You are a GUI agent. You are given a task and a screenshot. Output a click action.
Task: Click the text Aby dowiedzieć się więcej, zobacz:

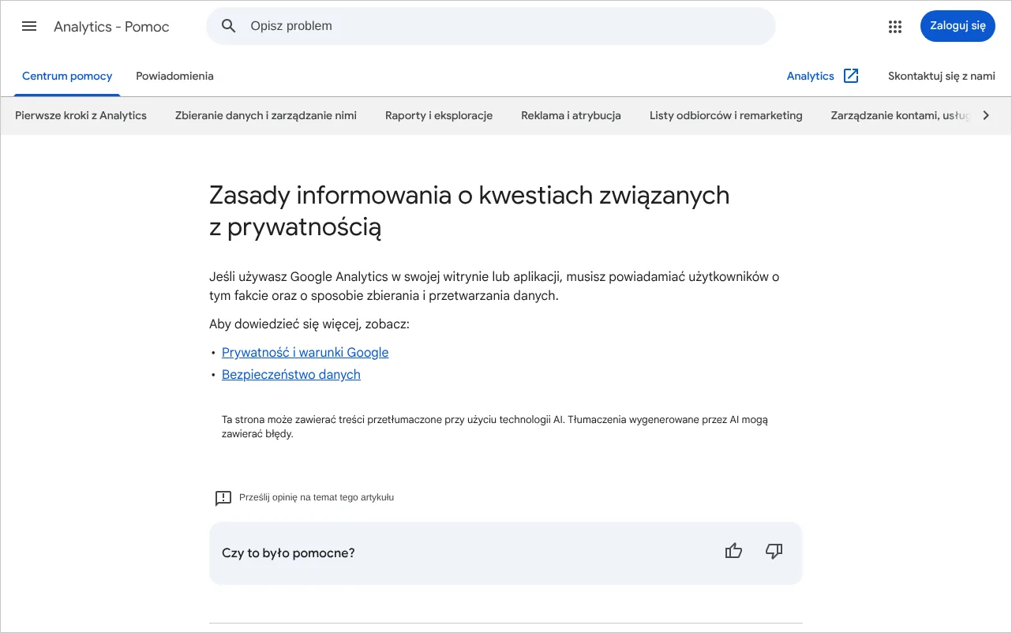pyautogui.click(x=309, y=324)
